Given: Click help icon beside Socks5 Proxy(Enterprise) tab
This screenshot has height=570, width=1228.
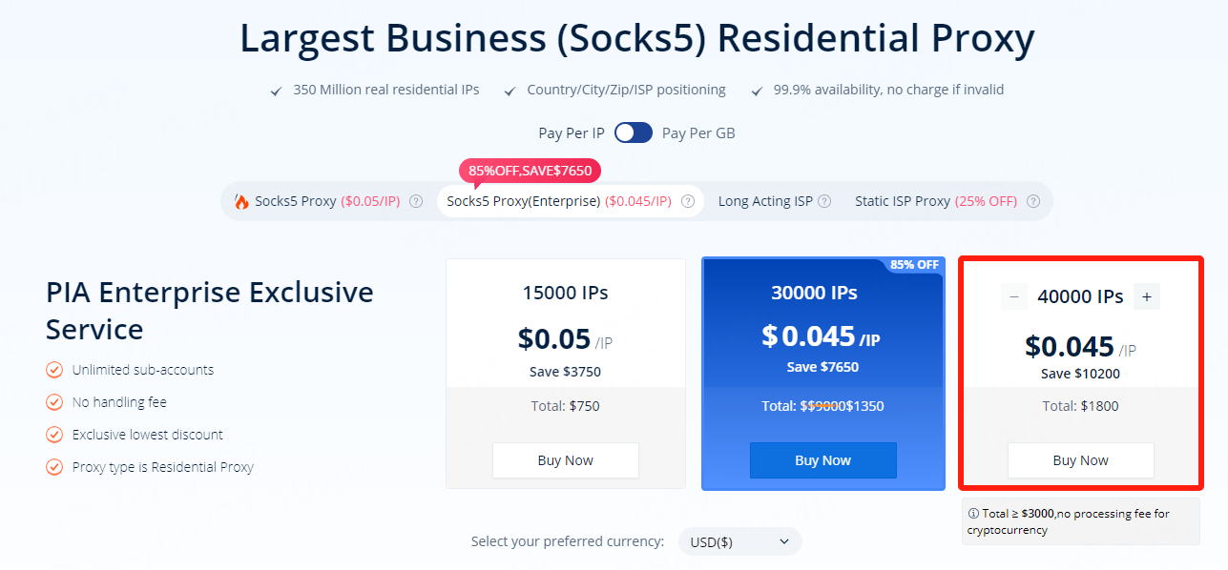Looking at the screenshot, I should (x=688, y=201).
